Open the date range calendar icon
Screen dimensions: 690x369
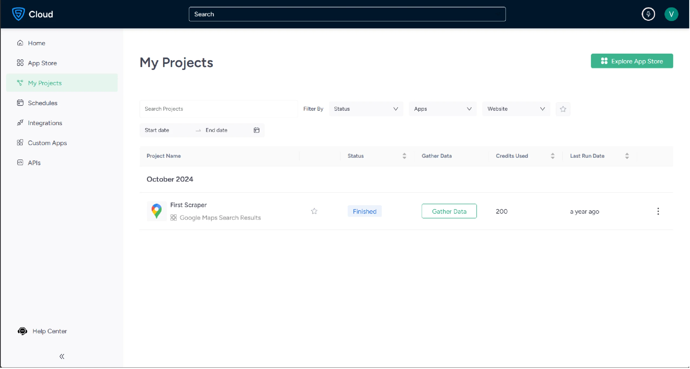click(x=256, y=130)
